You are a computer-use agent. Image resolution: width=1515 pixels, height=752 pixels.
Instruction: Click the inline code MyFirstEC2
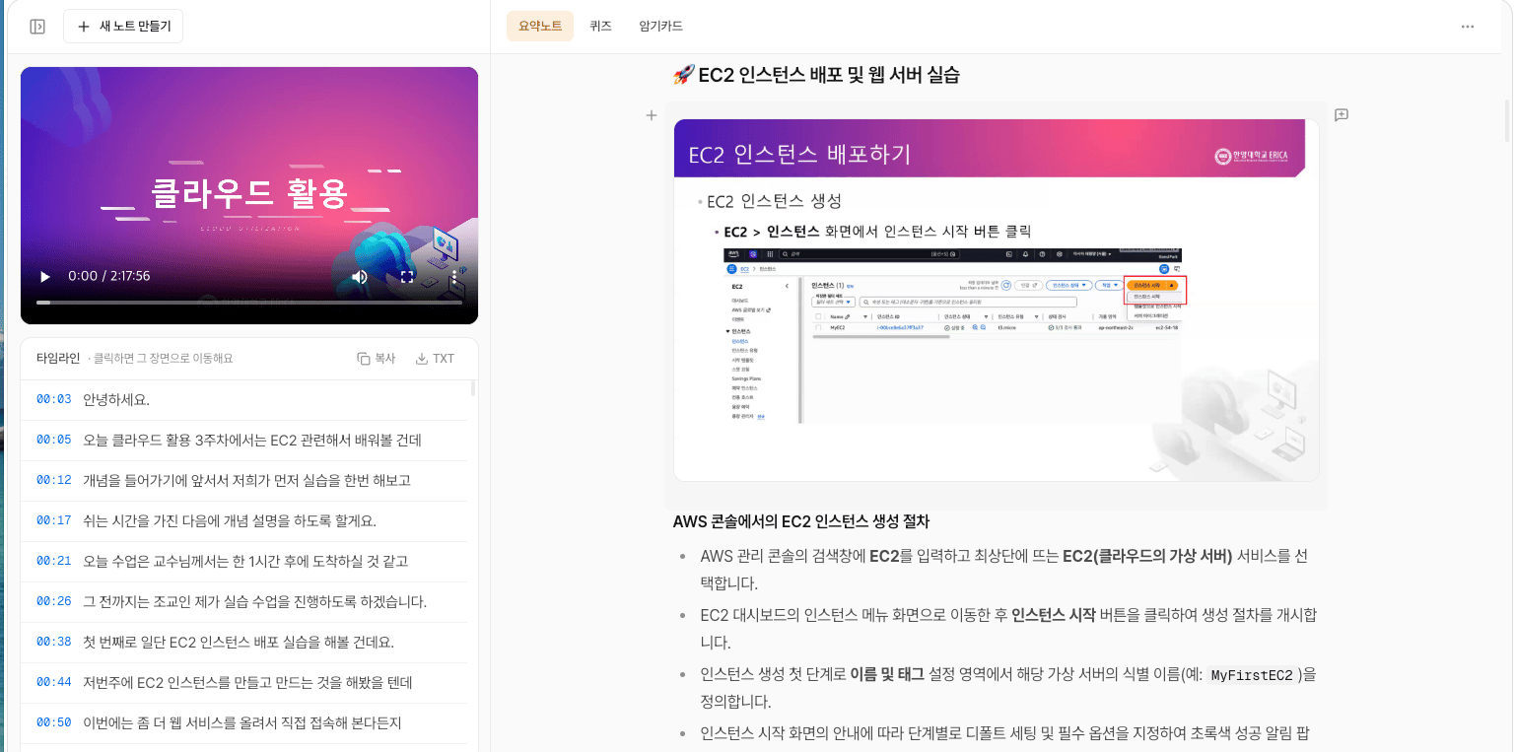click(1251, 675)
